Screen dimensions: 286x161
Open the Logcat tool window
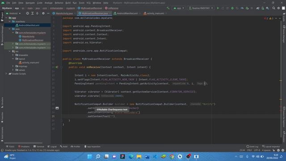click(x=52, y=147)
